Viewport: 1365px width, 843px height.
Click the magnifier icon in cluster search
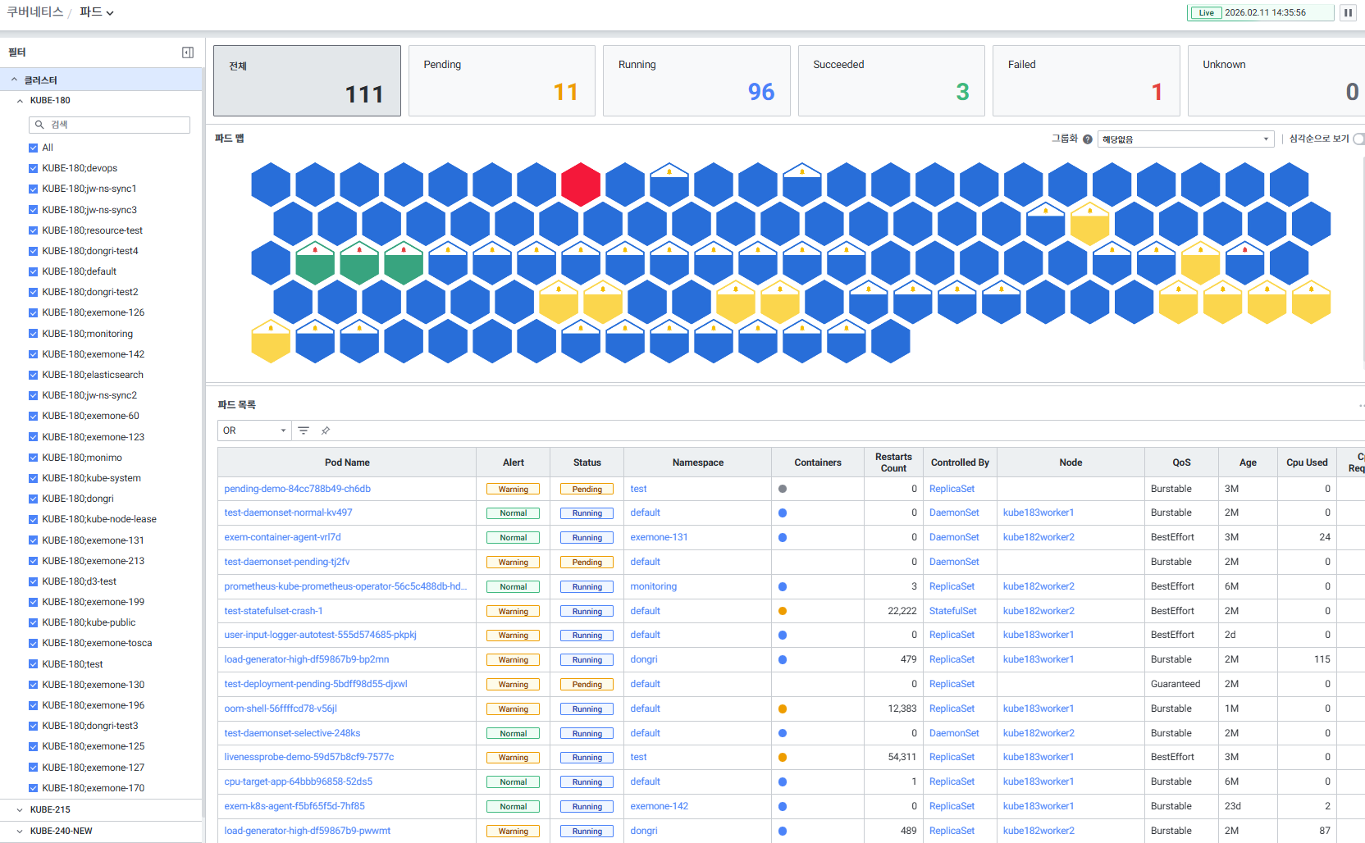[39, 125]
